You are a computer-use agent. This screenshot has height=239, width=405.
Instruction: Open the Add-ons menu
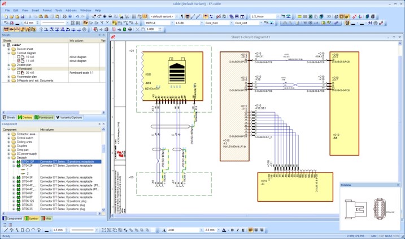tap(71, 10)
